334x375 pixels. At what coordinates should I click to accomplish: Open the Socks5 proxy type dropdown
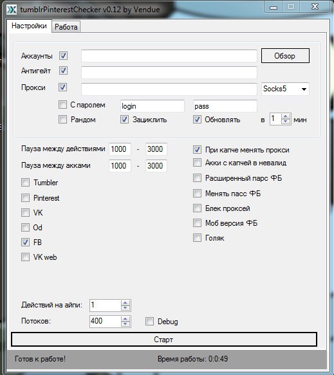pos(285,89)
